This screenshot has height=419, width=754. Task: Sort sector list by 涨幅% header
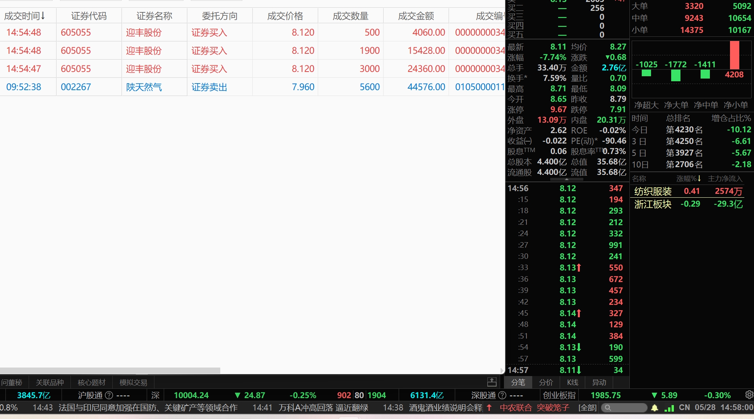(689, 179)
